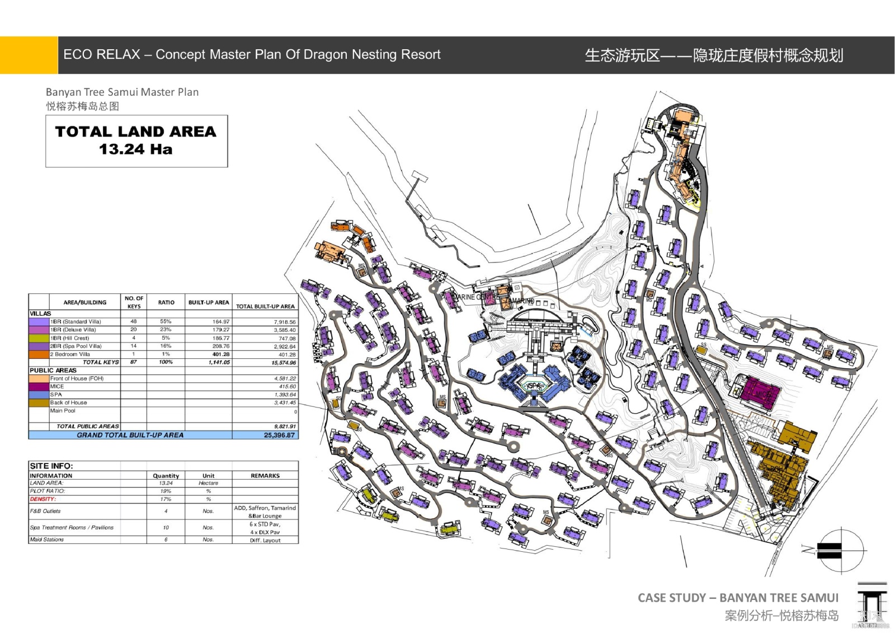The height and width of the screenshot is (633, 895).
Task: Click the '23%' ratio cell
Action: point(166,330)
